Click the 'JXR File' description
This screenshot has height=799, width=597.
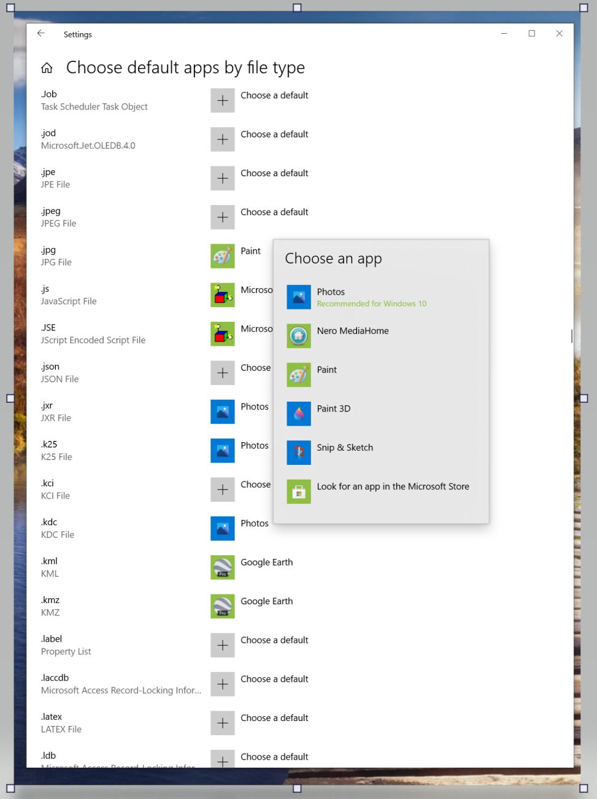pyautogui.click(x=56, y=418)
